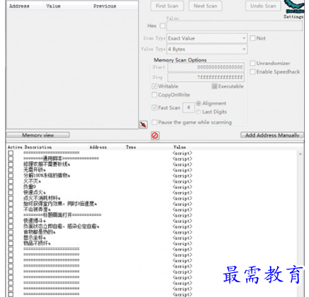Toggle the Fast Scan checkbox
The width and height of the screenshot is (309, 297).
click(x=154, y=107)
